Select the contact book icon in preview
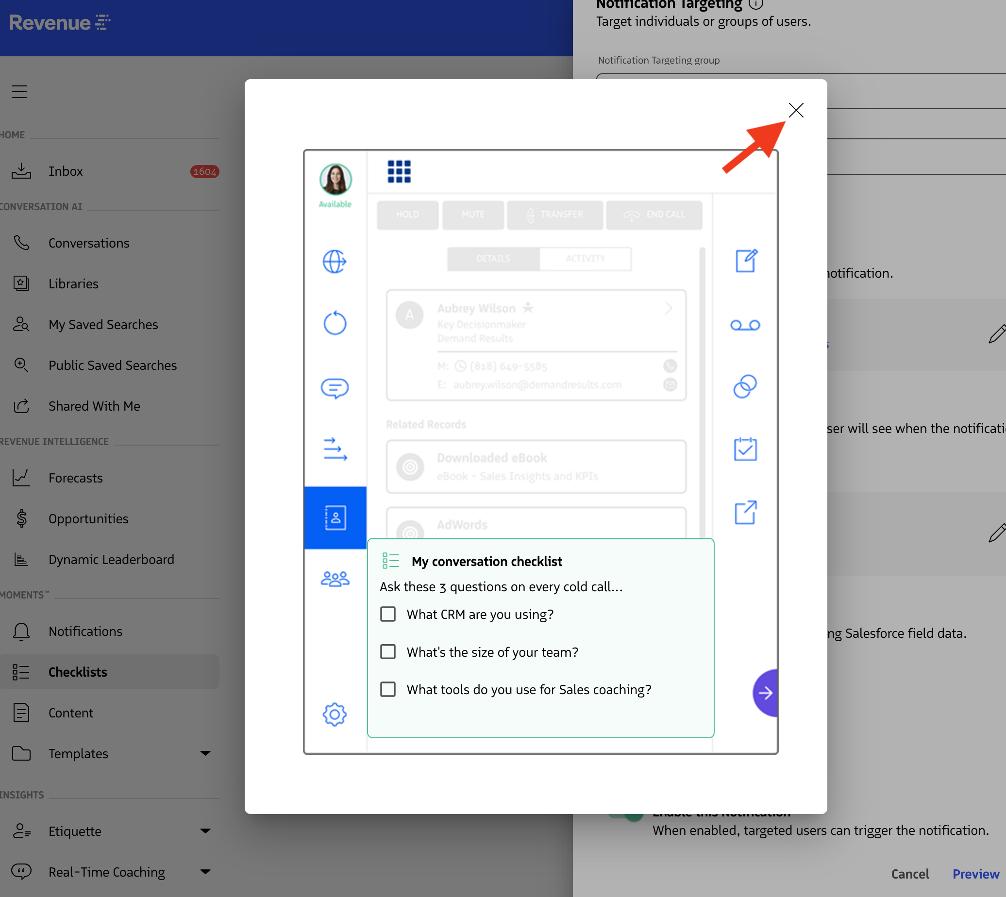 [335, 517]
